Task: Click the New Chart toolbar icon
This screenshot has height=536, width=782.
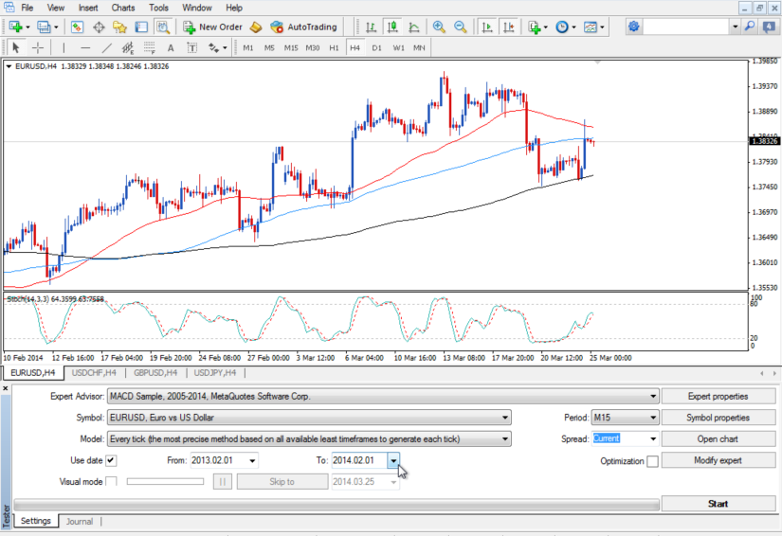Action: pos(15,27)
